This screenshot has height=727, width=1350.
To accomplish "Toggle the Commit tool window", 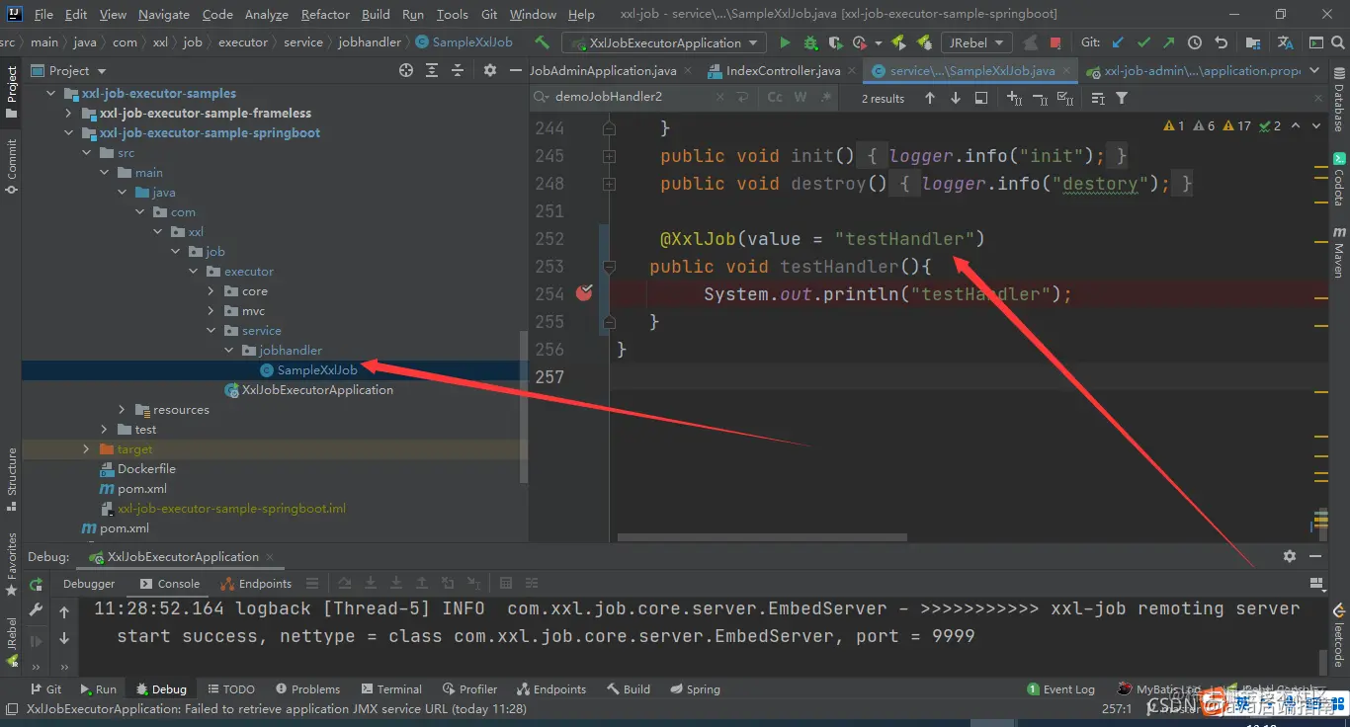I will 12,165.
